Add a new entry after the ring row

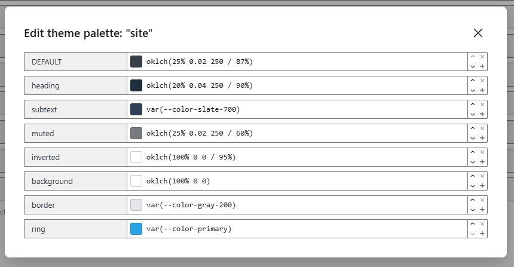pos(482,234)
